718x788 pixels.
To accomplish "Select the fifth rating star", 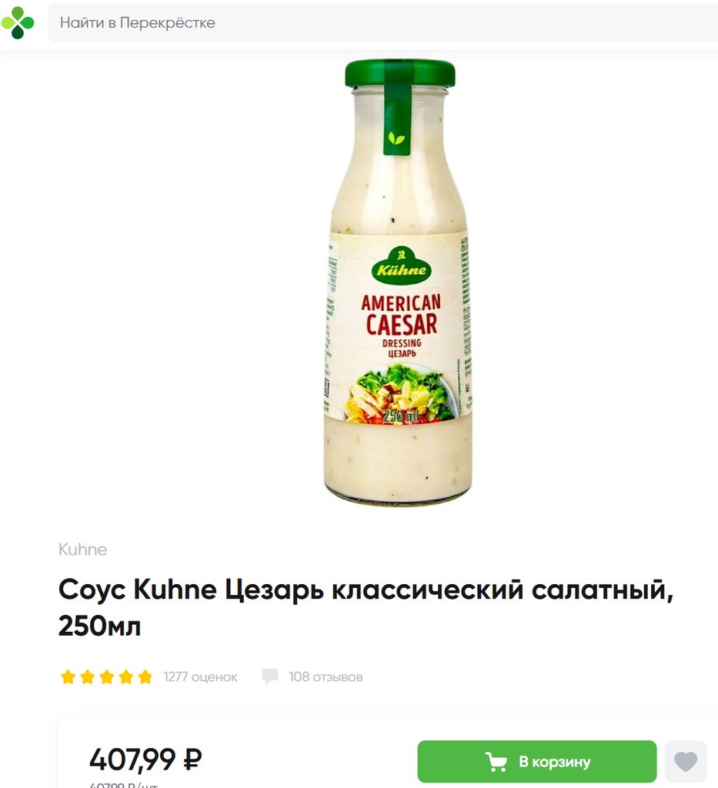I will tap(145, 677).
